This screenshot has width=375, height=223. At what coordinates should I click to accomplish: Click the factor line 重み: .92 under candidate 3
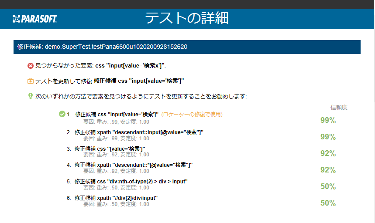click(x=116, y=155)
